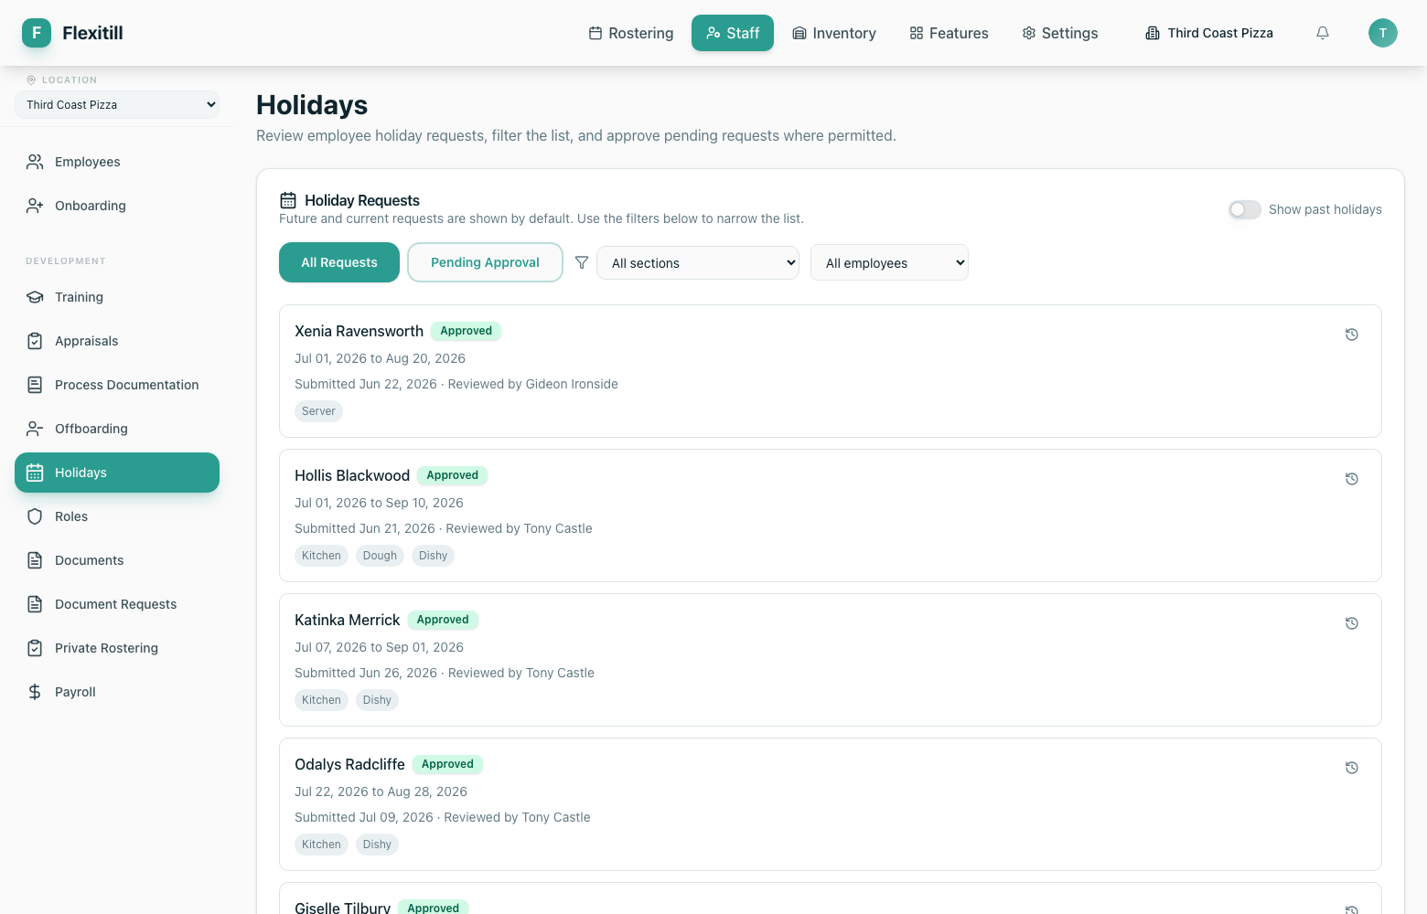Open the Location dropdown in sidebar

(117, 104)
